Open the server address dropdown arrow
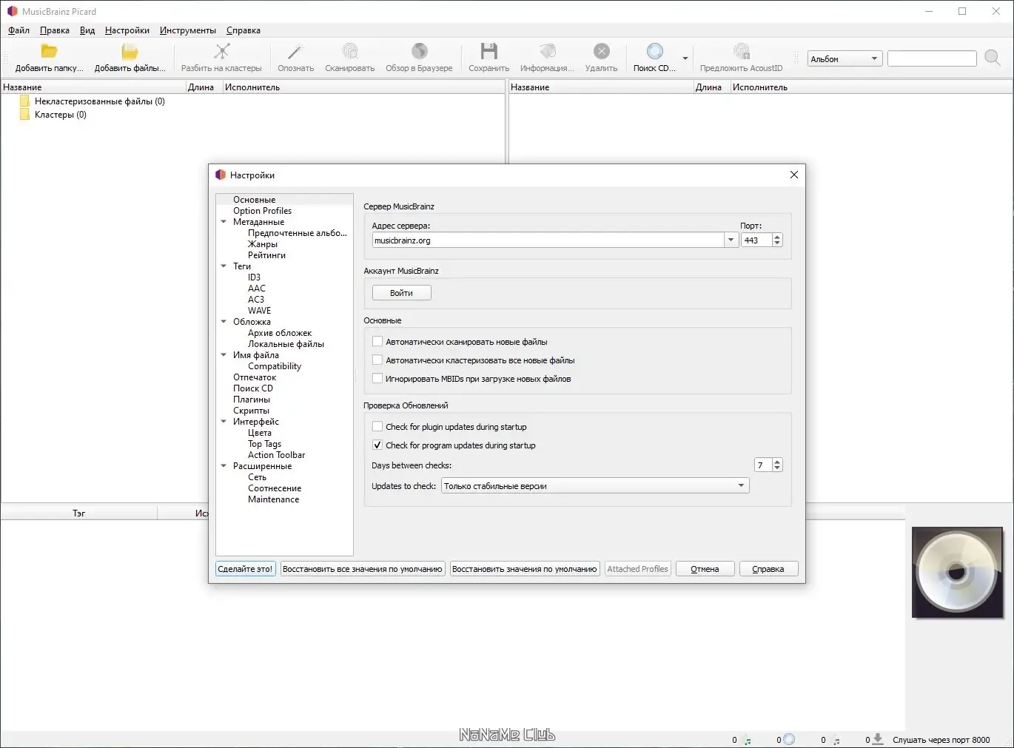 (731, 240)
